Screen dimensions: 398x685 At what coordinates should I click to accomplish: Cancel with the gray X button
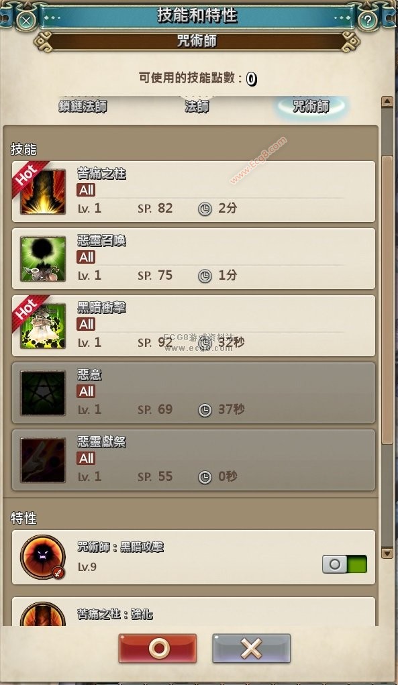point(252,648)
